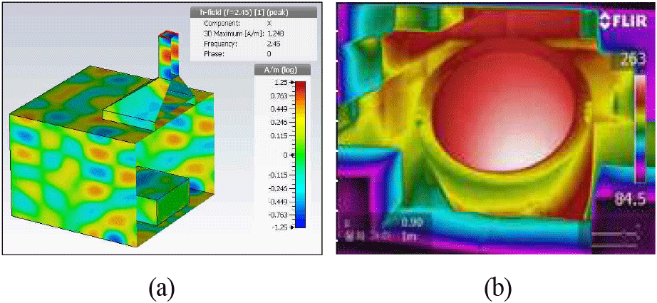Image resolution: width=657 pixels, height=303 pixels.
Task: Click the 263 maximum temperature reading
Action: [633, 59]
